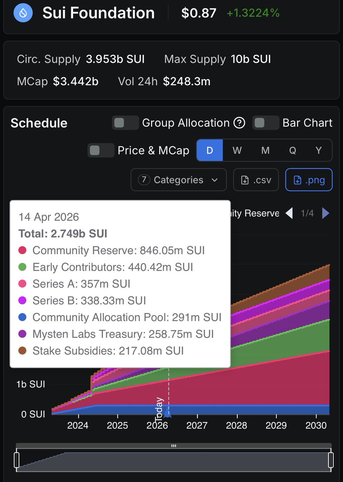
Task: Switch to Y yearly interval
Action: click(318, 151)
